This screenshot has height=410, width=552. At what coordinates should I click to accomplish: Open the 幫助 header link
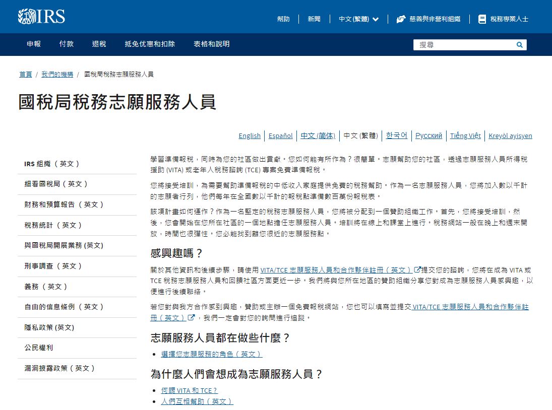[283, 19]
